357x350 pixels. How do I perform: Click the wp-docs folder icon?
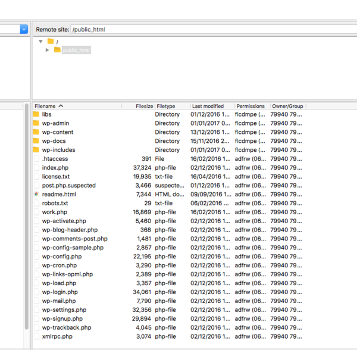coord(36,141)
